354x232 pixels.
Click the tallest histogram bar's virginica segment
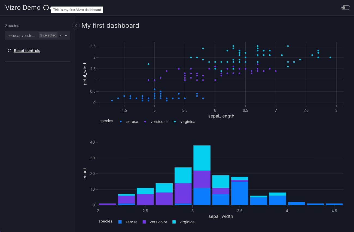pyautogui.click(x=202, y=158)
